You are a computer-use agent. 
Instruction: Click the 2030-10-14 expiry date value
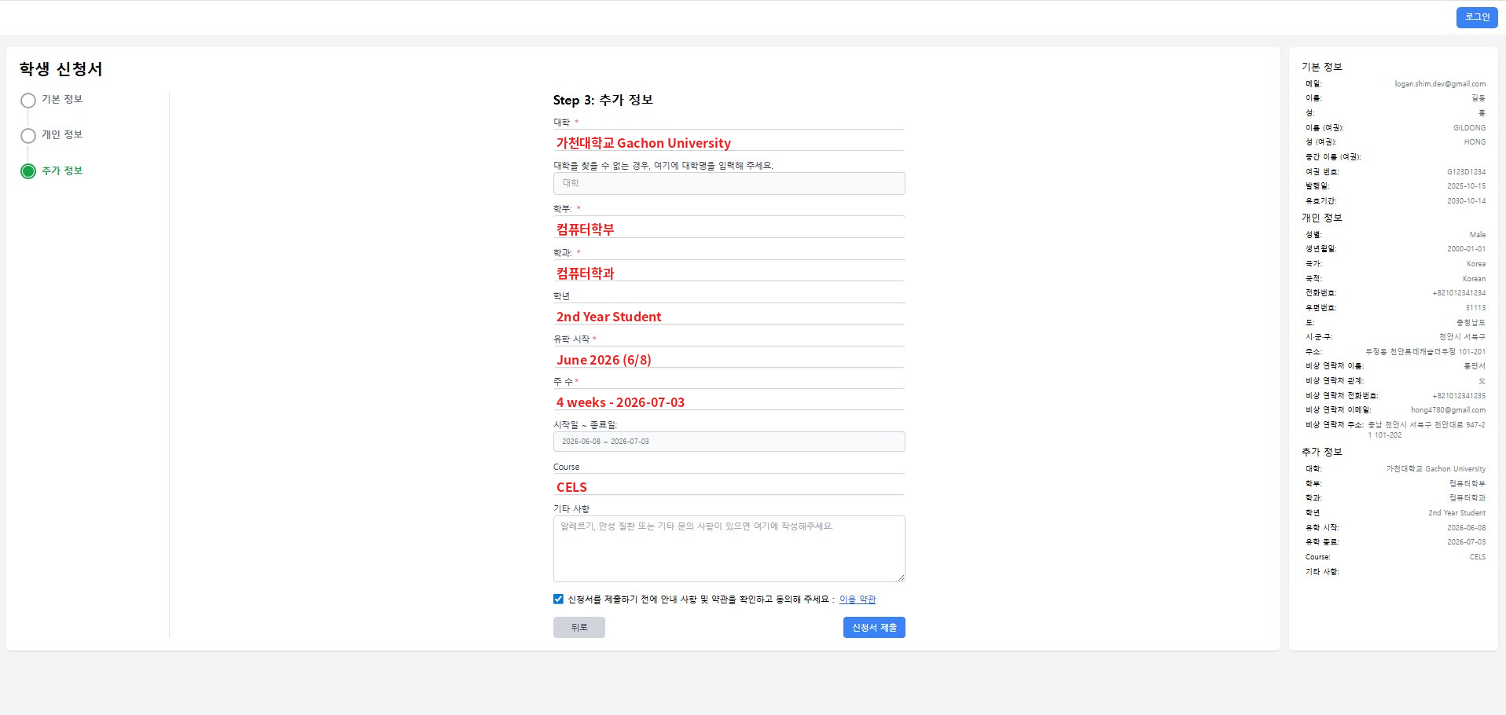[1466, 201]
